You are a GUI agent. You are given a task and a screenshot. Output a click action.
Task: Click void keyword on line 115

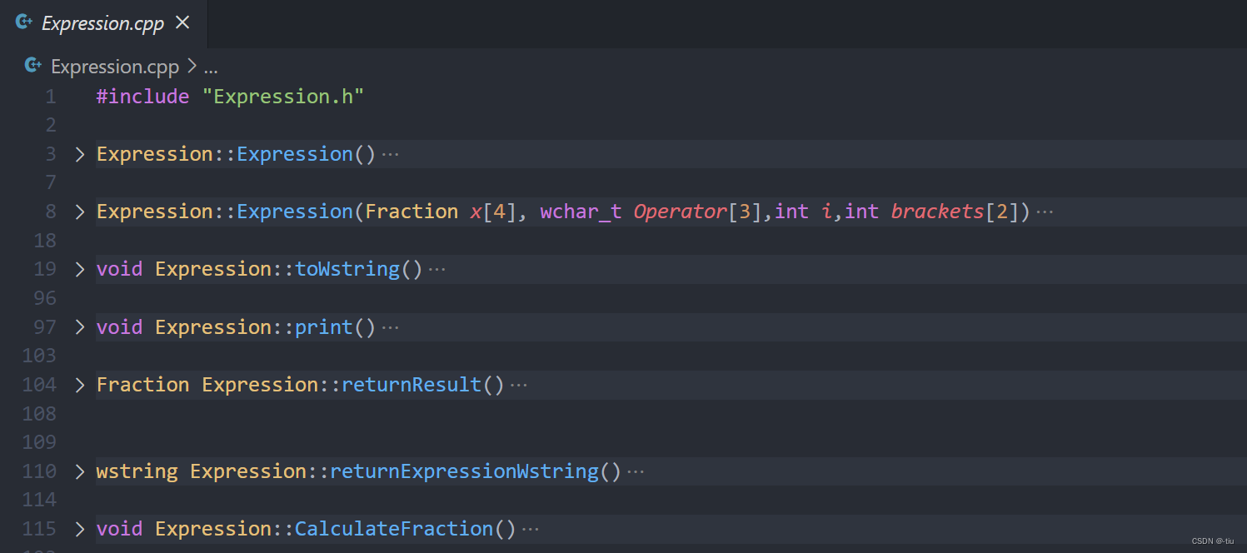pyautogui.click(x=120, y=529)
